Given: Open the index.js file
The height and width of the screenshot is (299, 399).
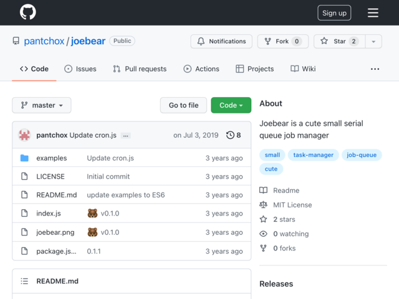Looking at the screenshot, I should point(49,213).
